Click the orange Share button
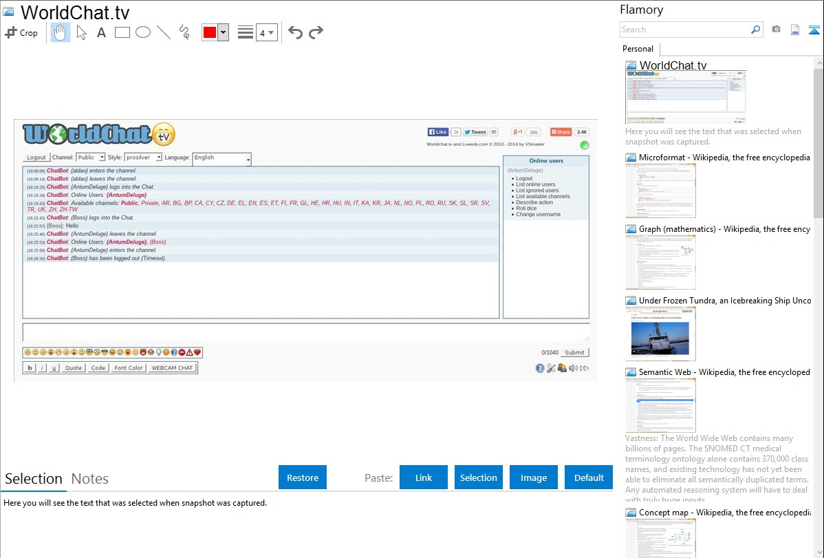This screenshot has height=558, width=824. 561,132
